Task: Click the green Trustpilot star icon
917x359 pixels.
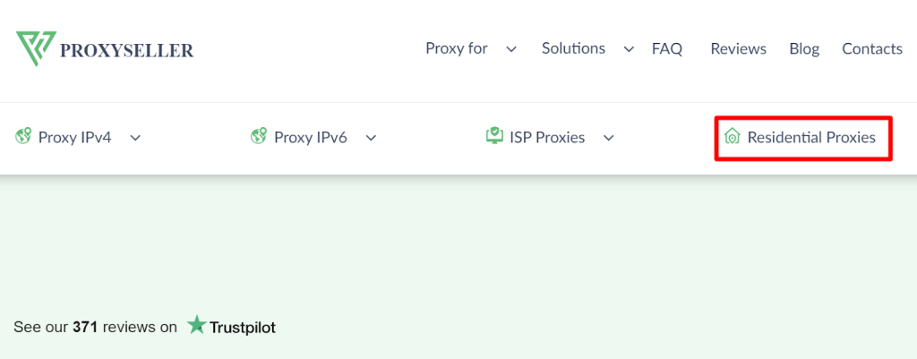Action: [197, 326]
